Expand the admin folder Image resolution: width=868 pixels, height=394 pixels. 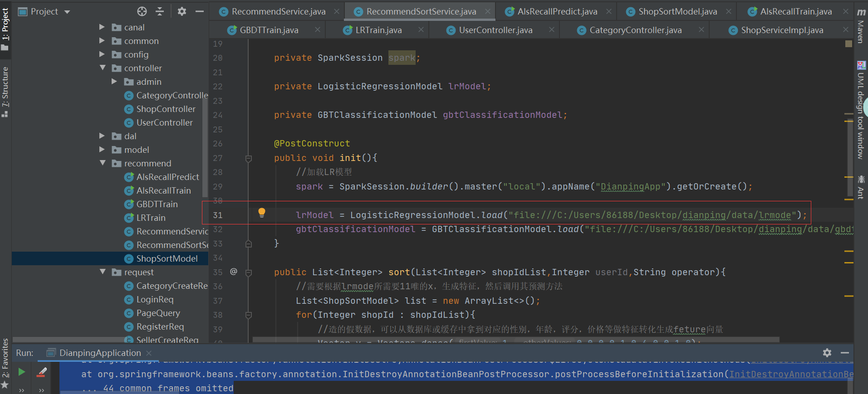point(114,82)
